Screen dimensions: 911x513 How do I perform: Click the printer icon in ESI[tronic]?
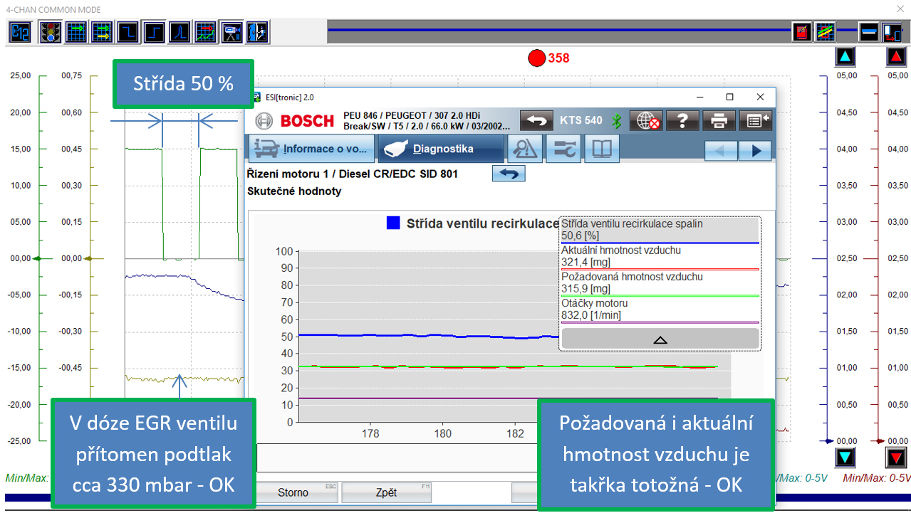719,121
